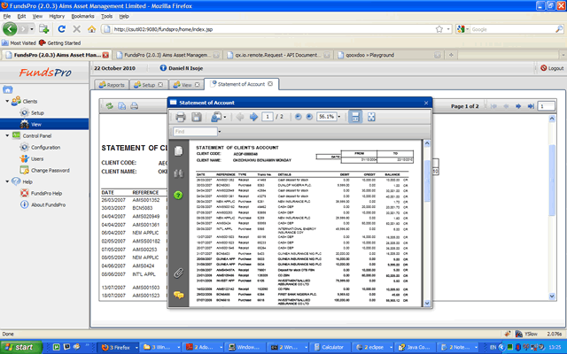The height and width of the screenshot is (354, 567).
Task: Click the Windows start button
Action: click(18, 346)
